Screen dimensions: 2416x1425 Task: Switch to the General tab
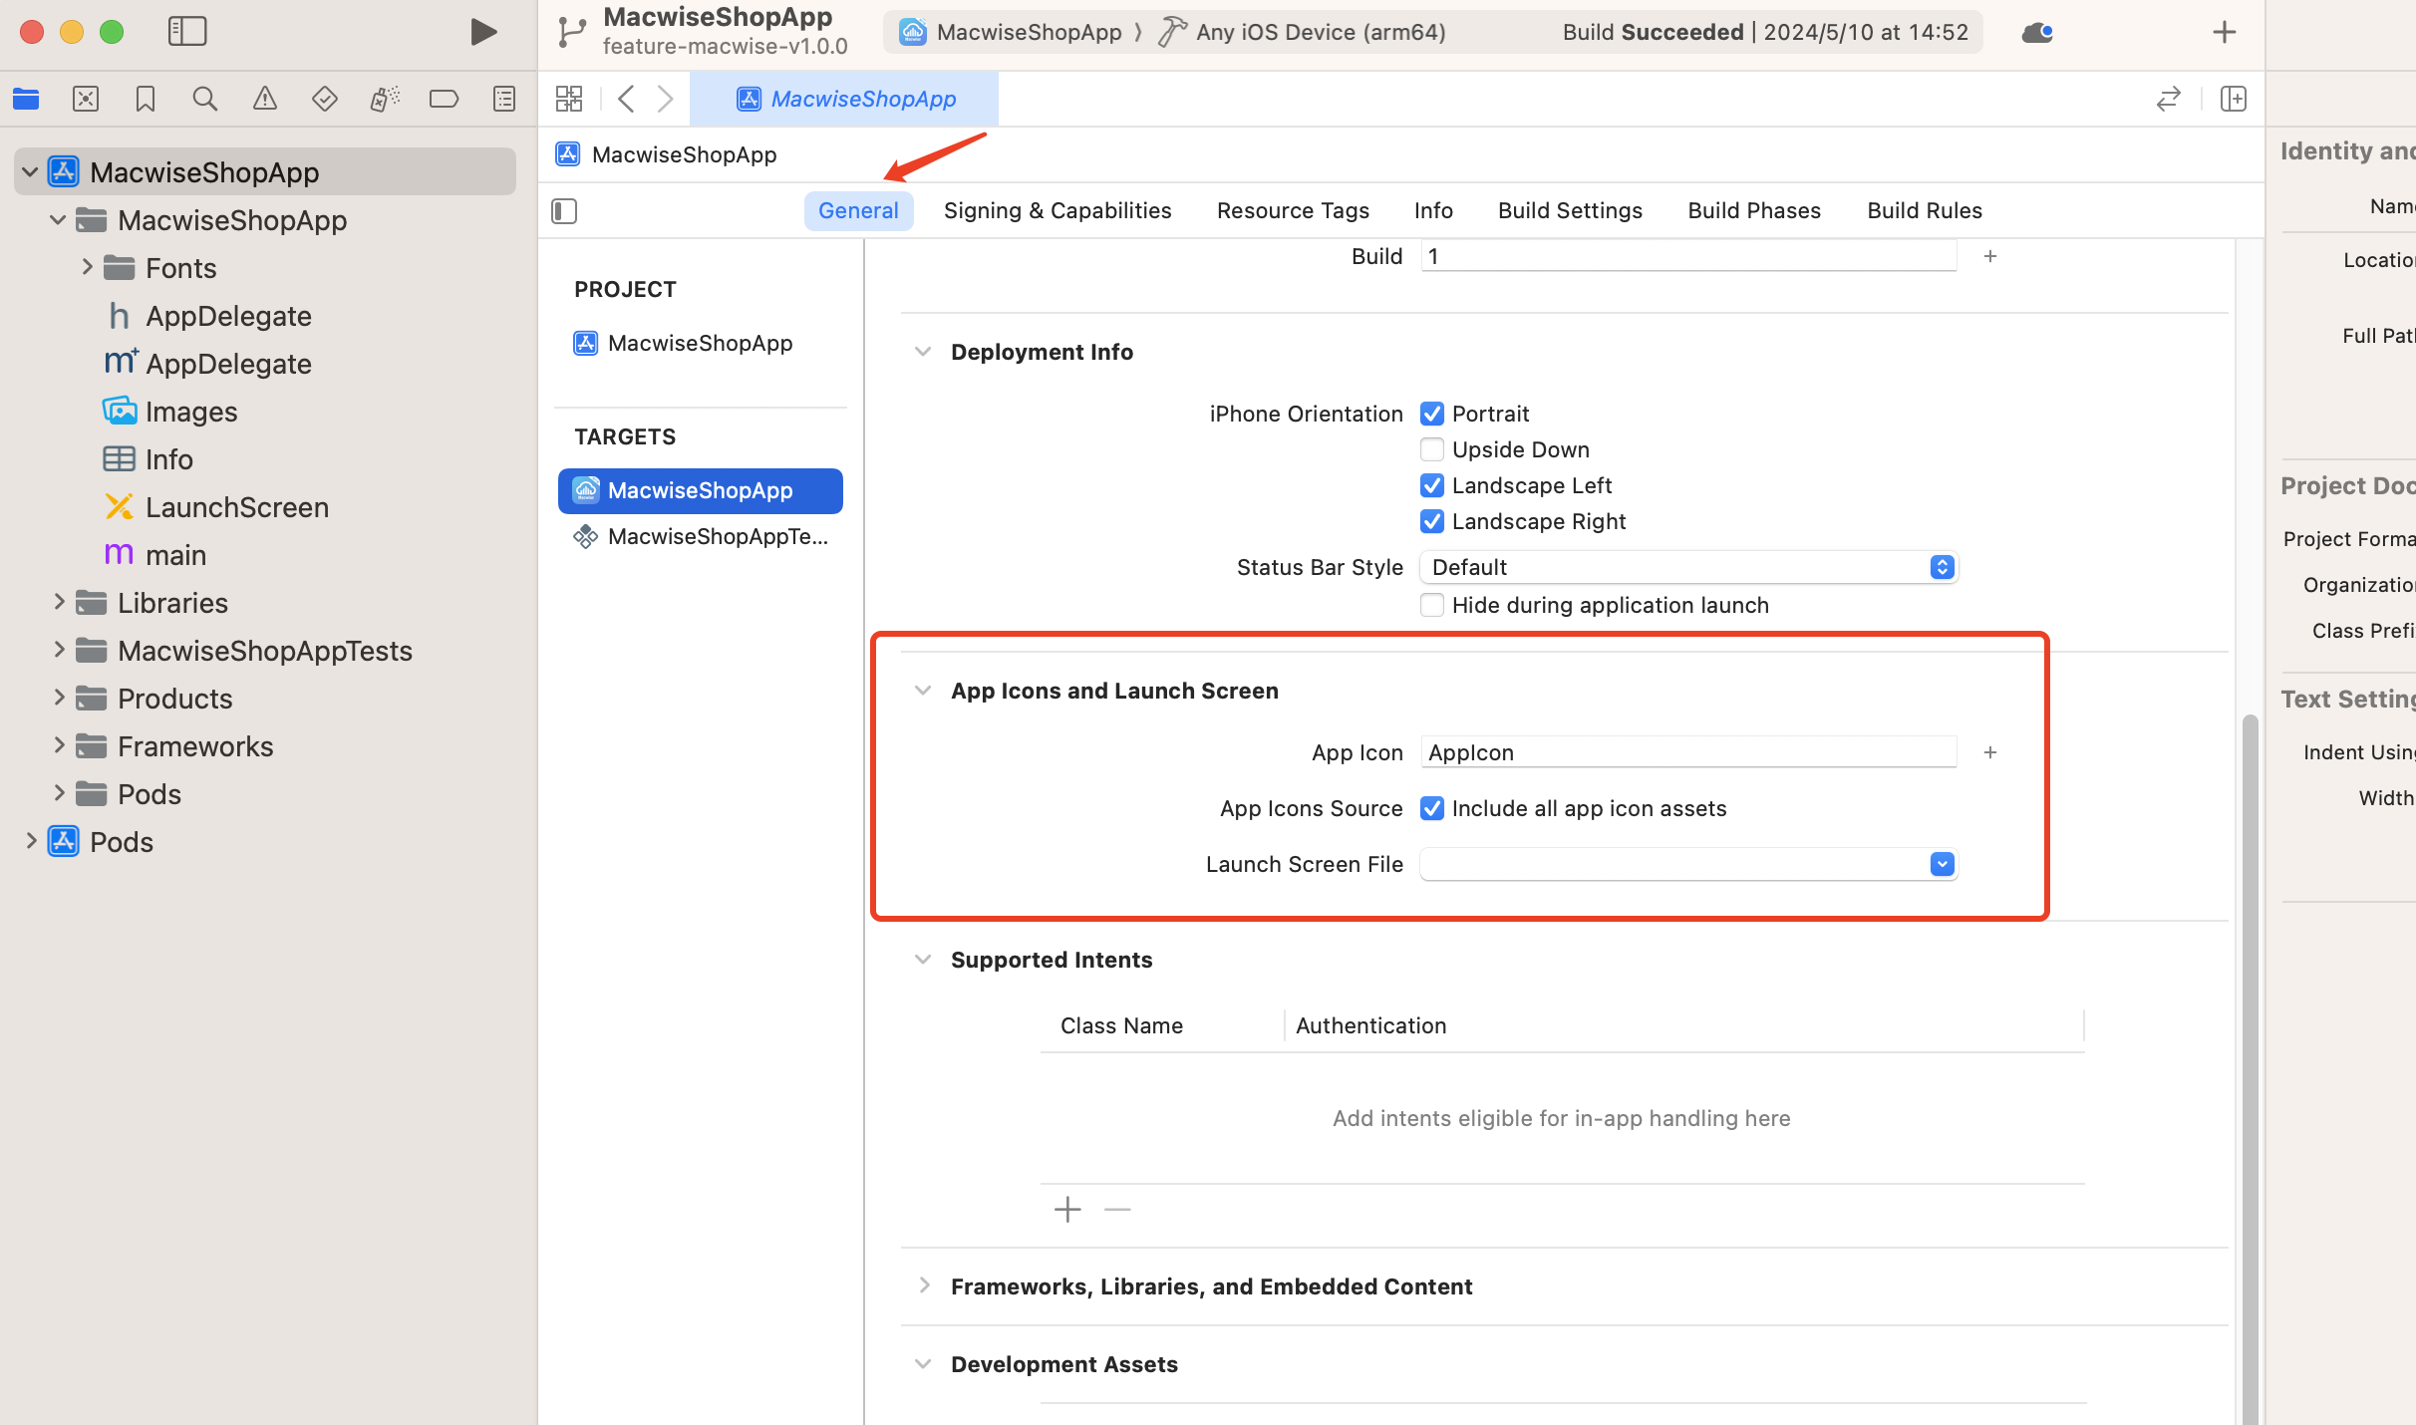858,210
